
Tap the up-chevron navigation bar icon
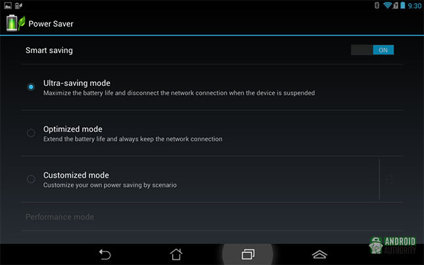319,255
